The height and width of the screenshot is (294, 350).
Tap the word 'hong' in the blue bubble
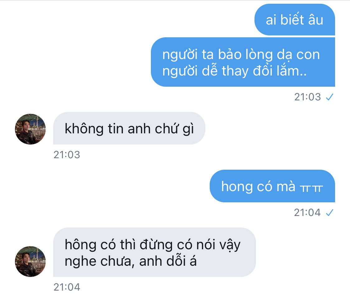[x=237, y=187]
